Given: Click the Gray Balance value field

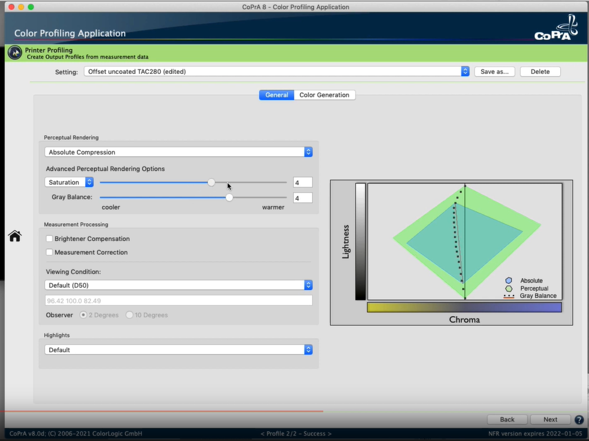Looking at the screenshot, I should coord(302,198).
